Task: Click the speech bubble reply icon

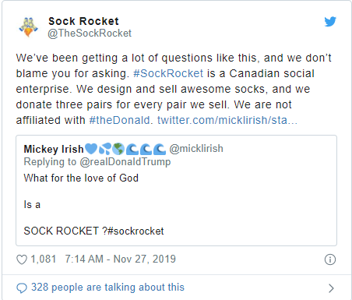Action: point(22,288)
